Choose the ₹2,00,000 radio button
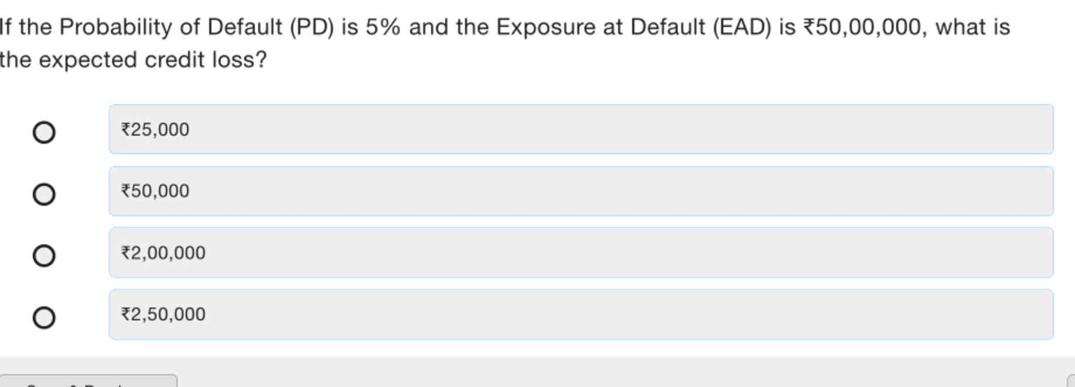The width and height of the screenshot is (1075, 387). point(44,256)
